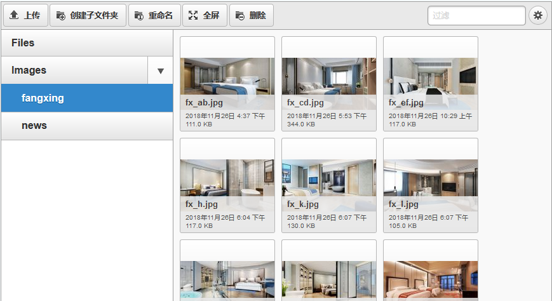Open the gear settings menu
Viewport: 552px width, 301px height.
(537, 15)
